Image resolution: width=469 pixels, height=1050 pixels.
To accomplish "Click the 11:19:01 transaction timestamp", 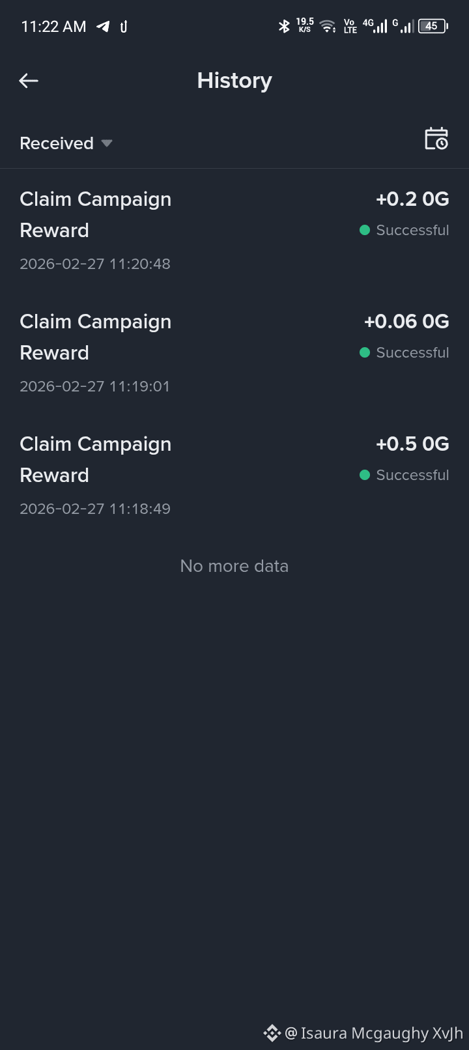I will 94,386.
